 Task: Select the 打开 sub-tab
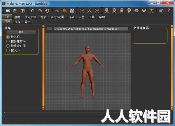coord(7,21)
